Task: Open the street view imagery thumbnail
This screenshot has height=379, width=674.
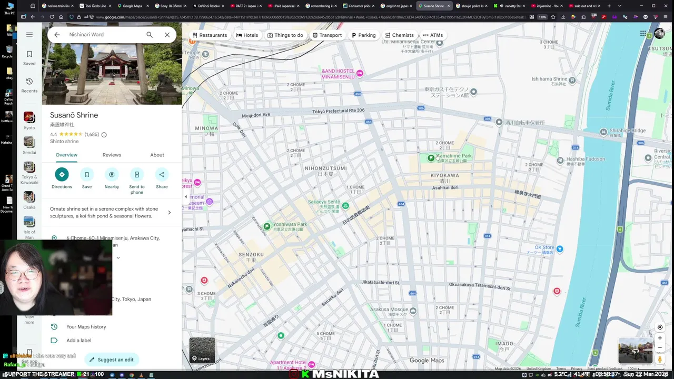Action: tap(636, 351)
